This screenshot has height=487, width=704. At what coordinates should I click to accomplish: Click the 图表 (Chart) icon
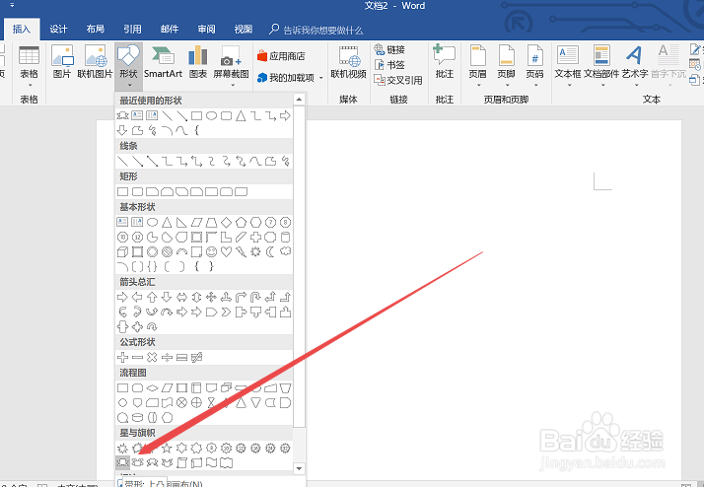(197, 62)
